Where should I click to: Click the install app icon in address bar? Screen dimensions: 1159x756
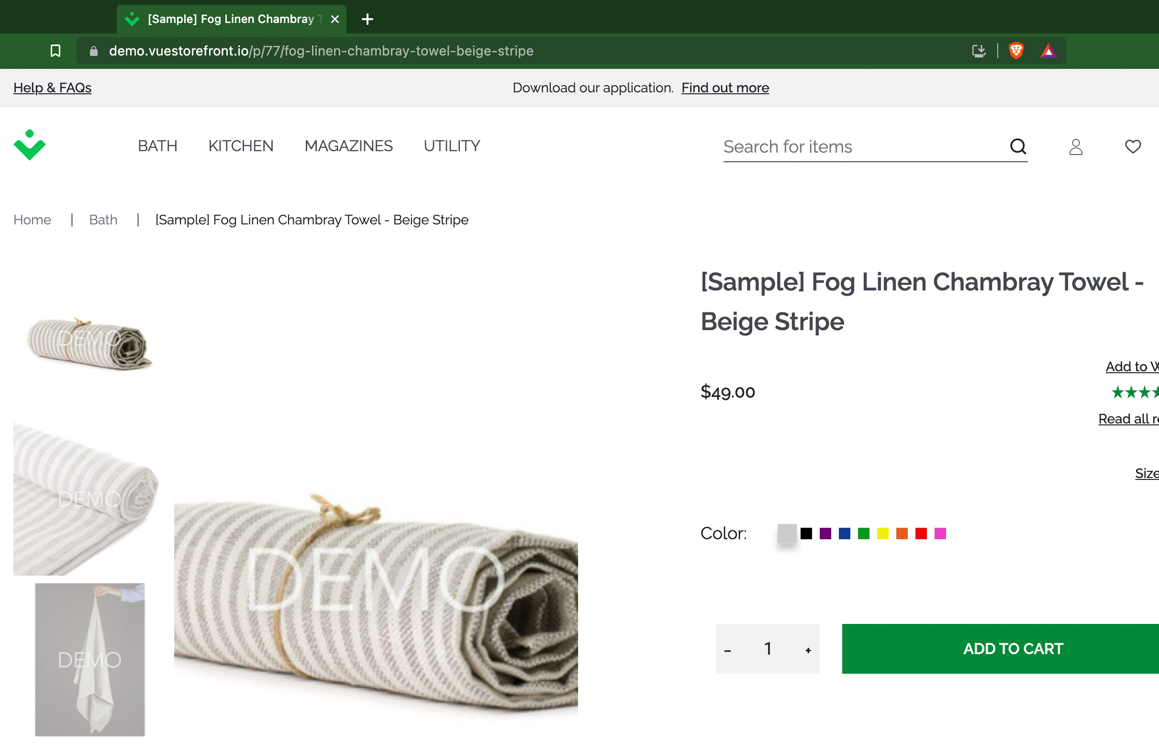click(x=978, y=51)
